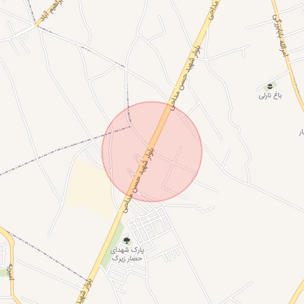Screen dimensions: 304x304
Task: Click the pale yellow shaded land area
Action: point(89,188)
